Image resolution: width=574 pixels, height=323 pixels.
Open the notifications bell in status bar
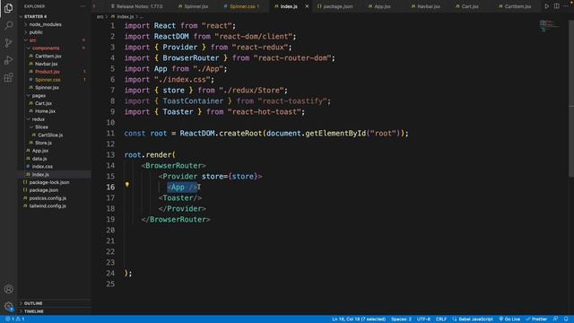click(x=566, y=319)
